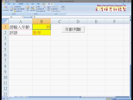
Task: Click the 年齡判斷 button on the sheet
Action: [73, 29]
